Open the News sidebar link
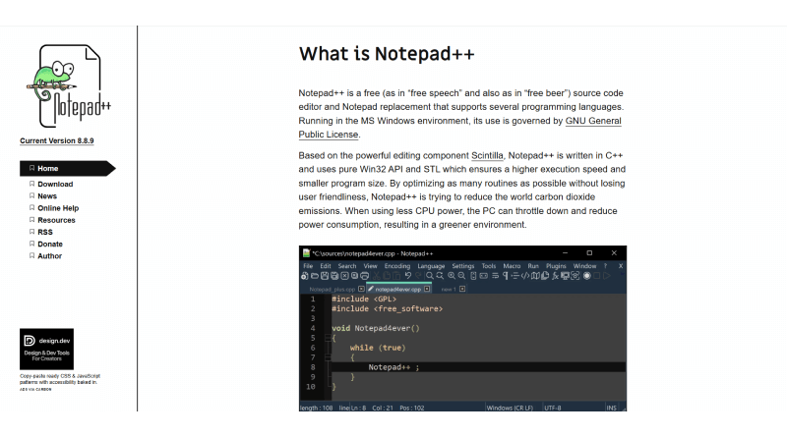This screenshot has width=787, height=437. pyautogui.click(x=47, y=196)
